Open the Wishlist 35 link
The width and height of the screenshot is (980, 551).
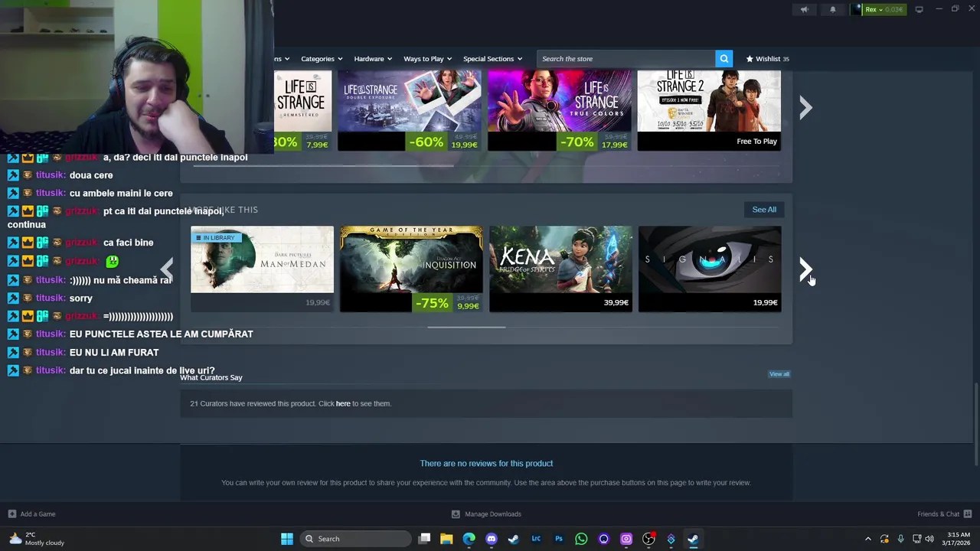click(x=767, y=59)
